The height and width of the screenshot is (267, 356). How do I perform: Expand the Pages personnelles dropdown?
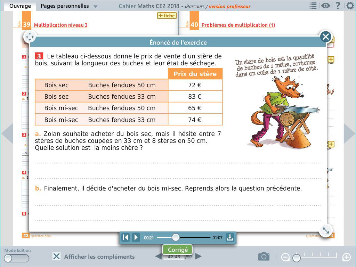pyautogui.click(x=96, y=7)
